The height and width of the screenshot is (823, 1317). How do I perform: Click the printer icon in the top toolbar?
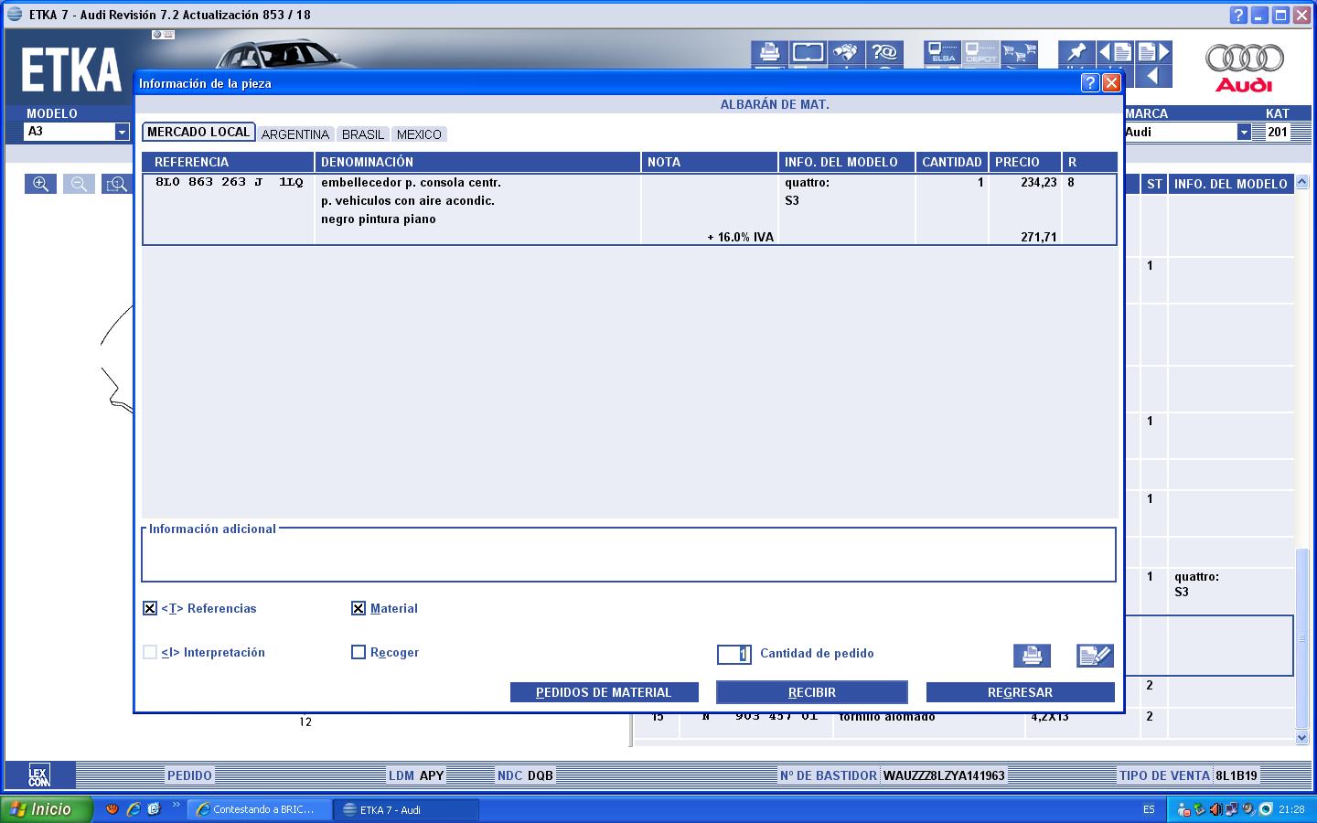[x=769, y=52]
